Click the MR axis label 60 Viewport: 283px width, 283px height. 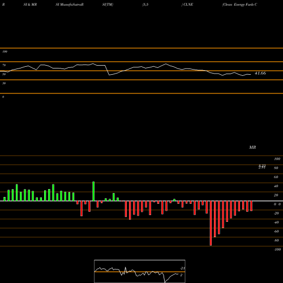(276, 177)
